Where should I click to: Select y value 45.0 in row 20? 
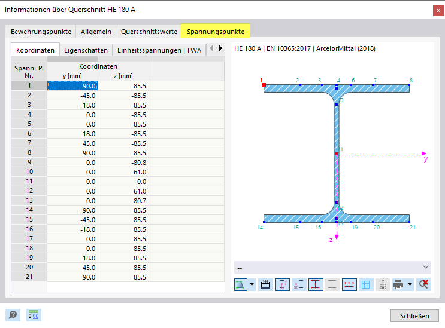tap(72, 268)
